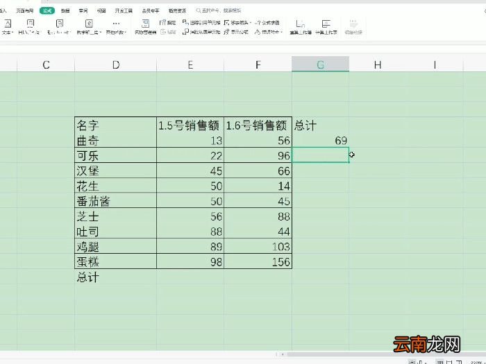The width and height of the screenshot is (486, 364).
Task: Click Calculate Sheet (计算工作表)
Action: pyautogui.click(x=326, y=27)
